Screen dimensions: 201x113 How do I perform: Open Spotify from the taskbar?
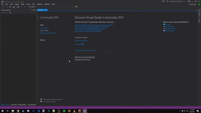64,111
